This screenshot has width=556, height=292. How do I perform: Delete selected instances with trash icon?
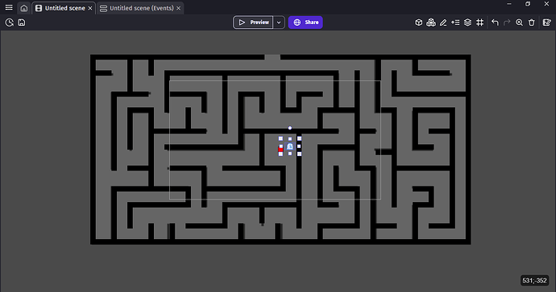pos(532,23)
